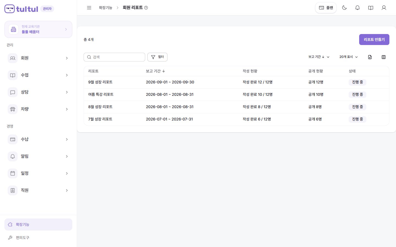
Task: Click the building icon of 현재 교육기관
Action: pyautogui.click(x=13, y=29)
